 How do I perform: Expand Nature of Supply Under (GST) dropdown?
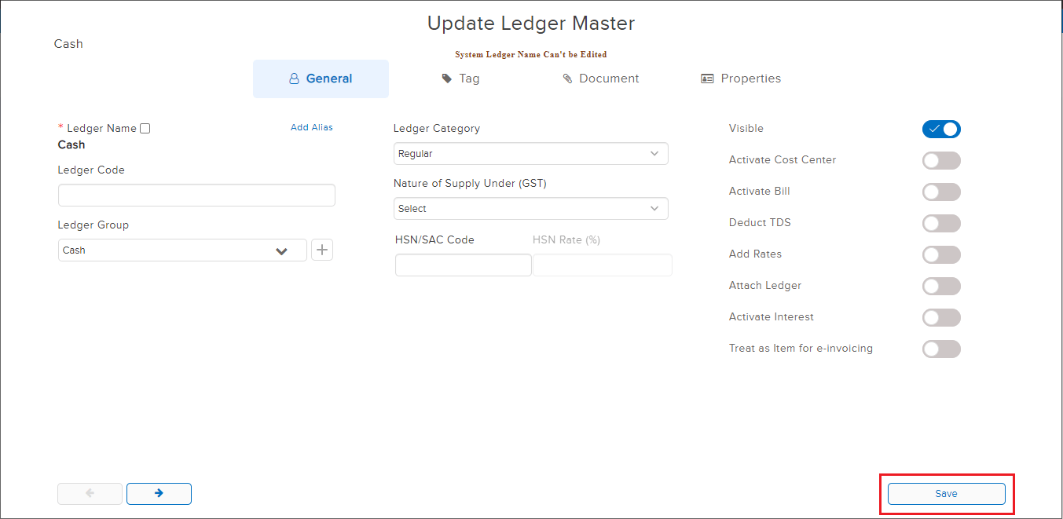(x=530, y=208)
